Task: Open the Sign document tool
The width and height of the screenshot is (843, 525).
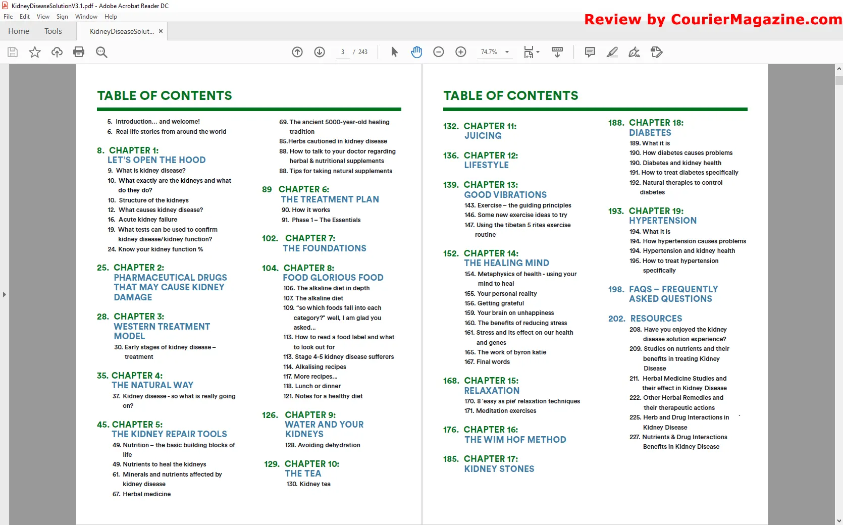Action: click(x=635, y=52)
